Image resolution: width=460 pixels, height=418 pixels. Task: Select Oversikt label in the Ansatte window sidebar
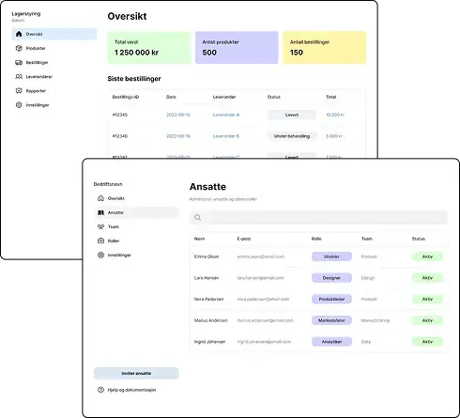coord(116,198)
